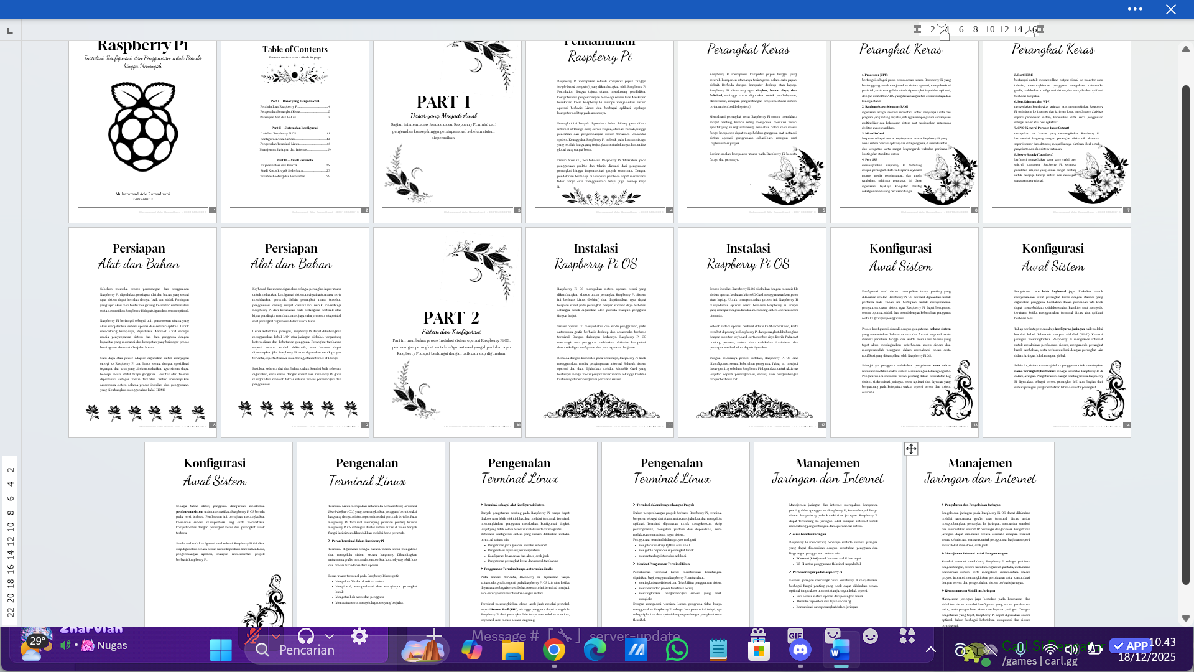Click the battery icon in the system tray
The width and height of the screenshot is (1194, 672).
pos(1094,650)
